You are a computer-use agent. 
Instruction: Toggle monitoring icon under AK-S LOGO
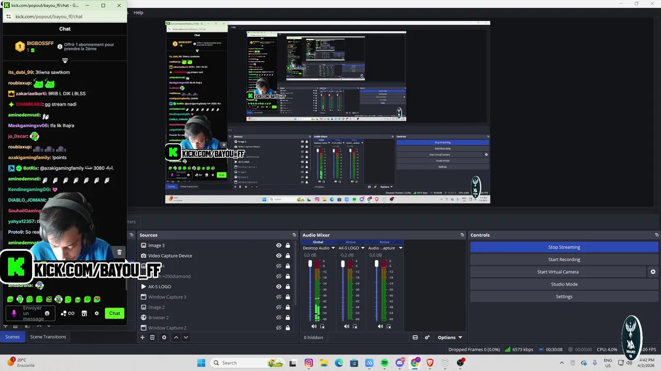[x=355, y=326]
